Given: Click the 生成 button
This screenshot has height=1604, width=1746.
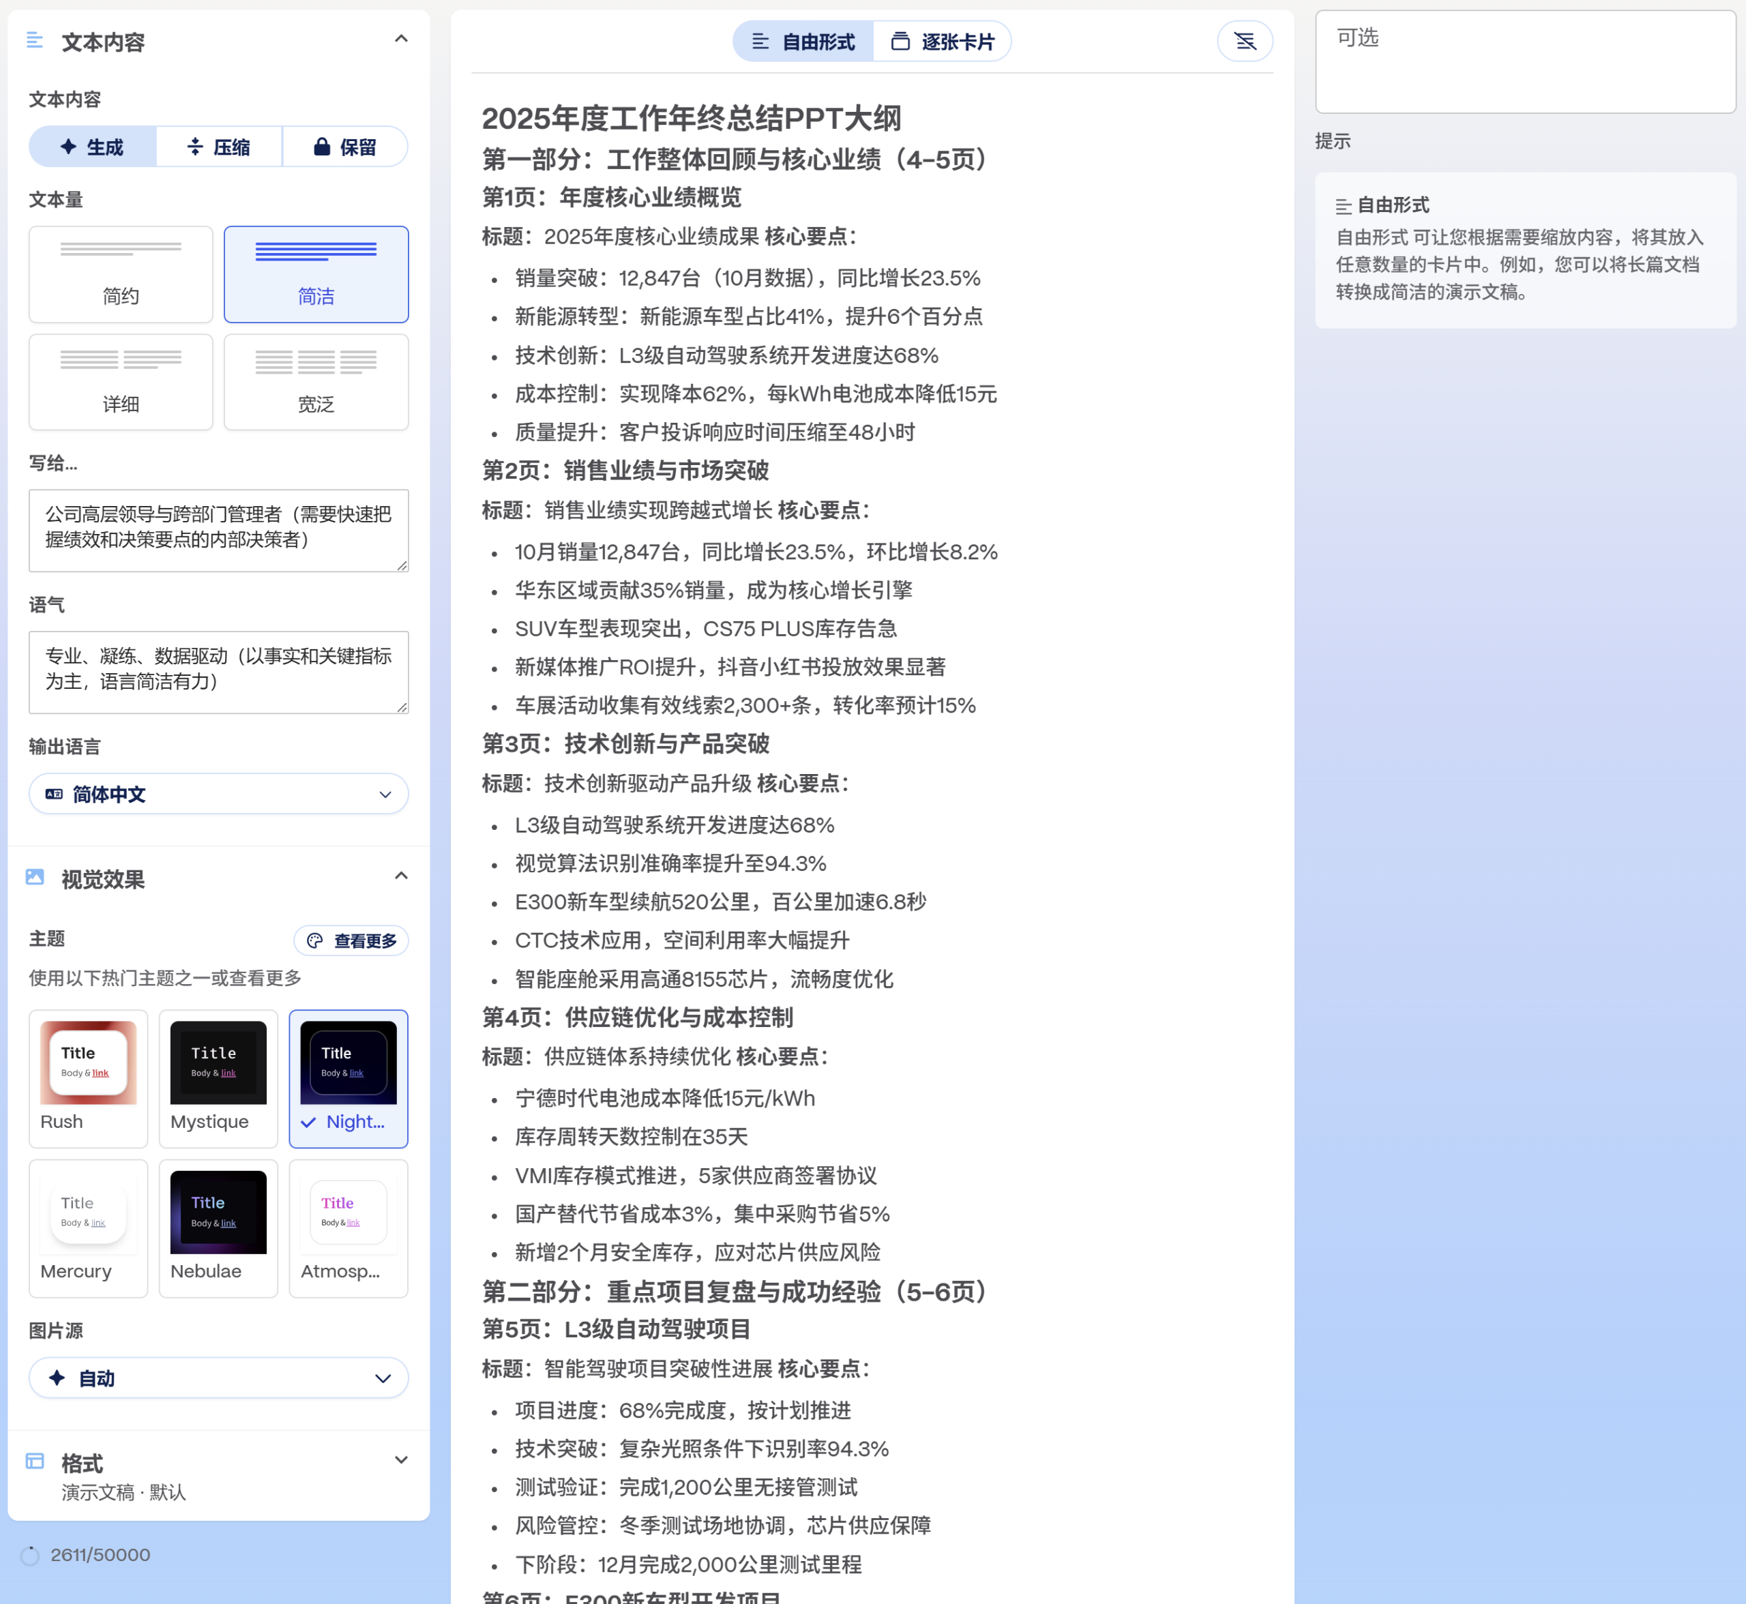Looking at the screenshot, I should [92, 147].
